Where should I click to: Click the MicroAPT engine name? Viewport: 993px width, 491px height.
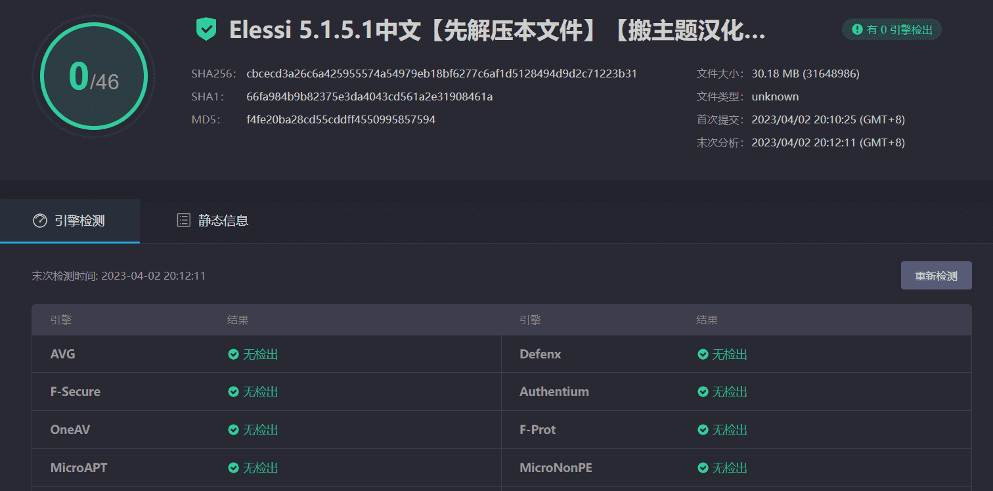(x=79, y=468)
